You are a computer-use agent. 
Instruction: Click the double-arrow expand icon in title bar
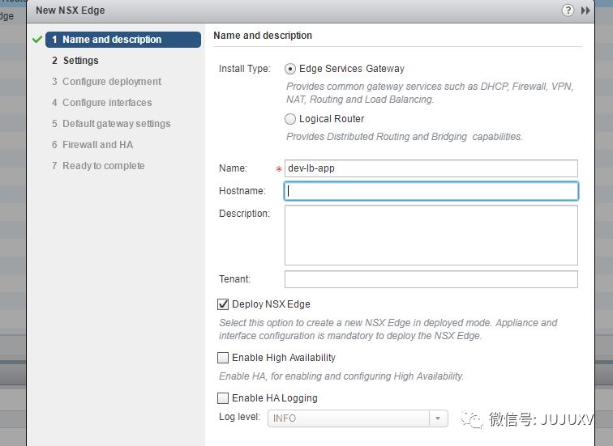(x=585, y=11)
